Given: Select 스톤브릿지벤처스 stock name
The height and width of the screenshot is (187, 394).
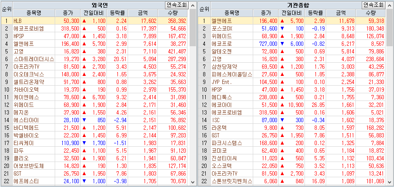Looking at the screenshot, I should point(232,181).
